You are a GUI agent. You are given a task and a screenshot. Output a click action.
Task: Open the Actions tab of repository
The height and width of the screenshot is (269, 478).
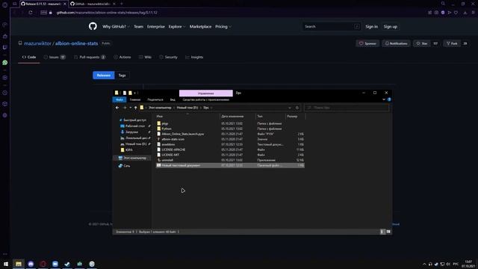pyautogui.click(x=122, y=57)
